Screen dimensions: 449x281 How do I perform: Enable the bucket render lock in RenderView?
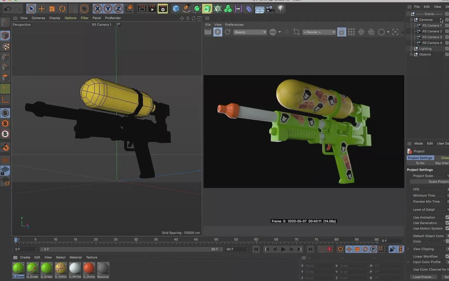(342, 32)
